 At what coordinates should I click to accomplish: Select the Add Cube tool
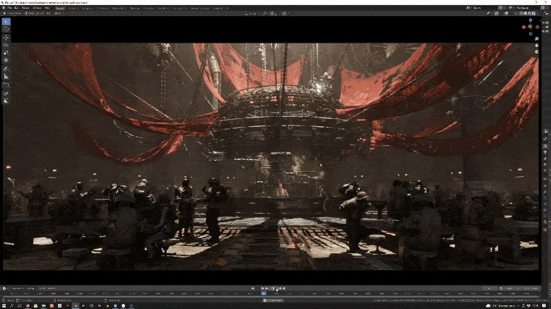click(6, 85)
